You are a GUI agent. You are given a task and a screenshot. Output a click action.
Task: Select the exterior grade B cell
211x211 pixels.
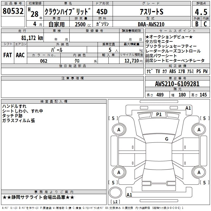196,24
